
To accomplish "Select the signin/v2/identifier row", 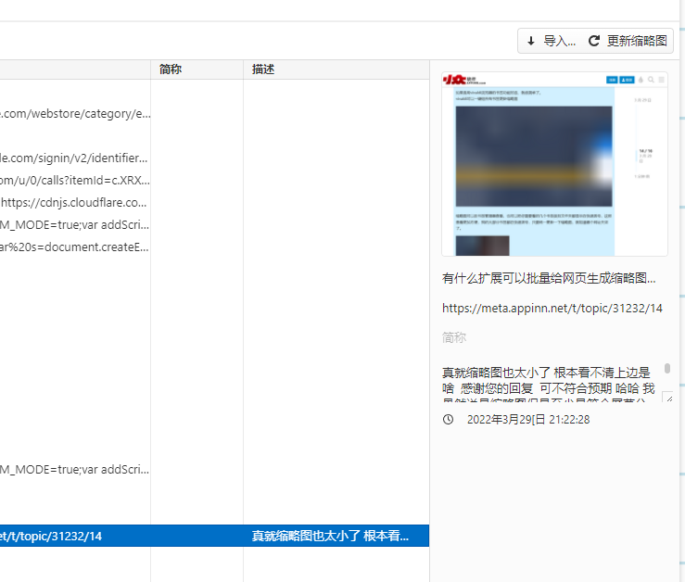I will pyautogui.click(x=74, y=158).
